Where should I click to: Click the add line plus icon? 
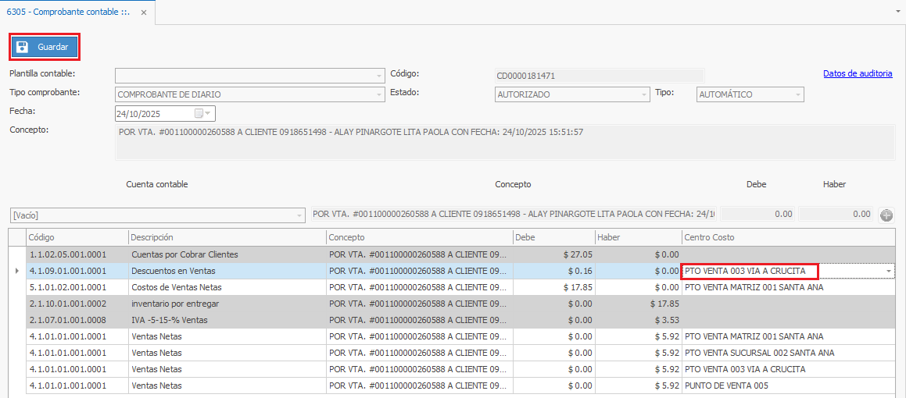(886, 215)
